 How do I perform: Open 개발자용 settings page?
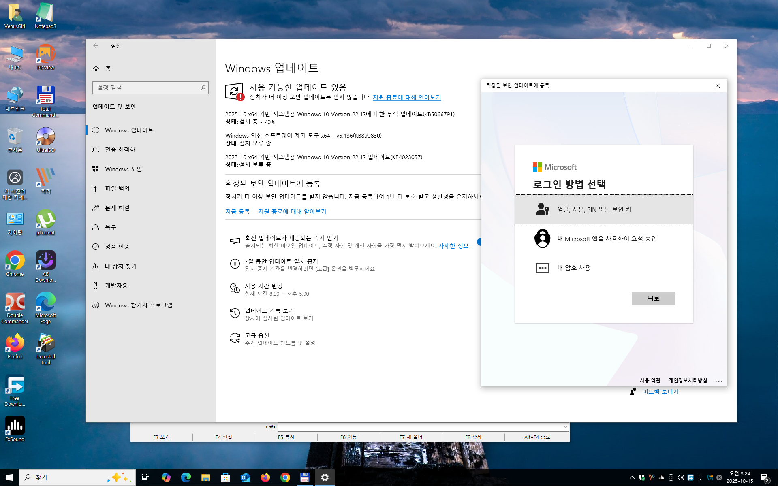151,286
